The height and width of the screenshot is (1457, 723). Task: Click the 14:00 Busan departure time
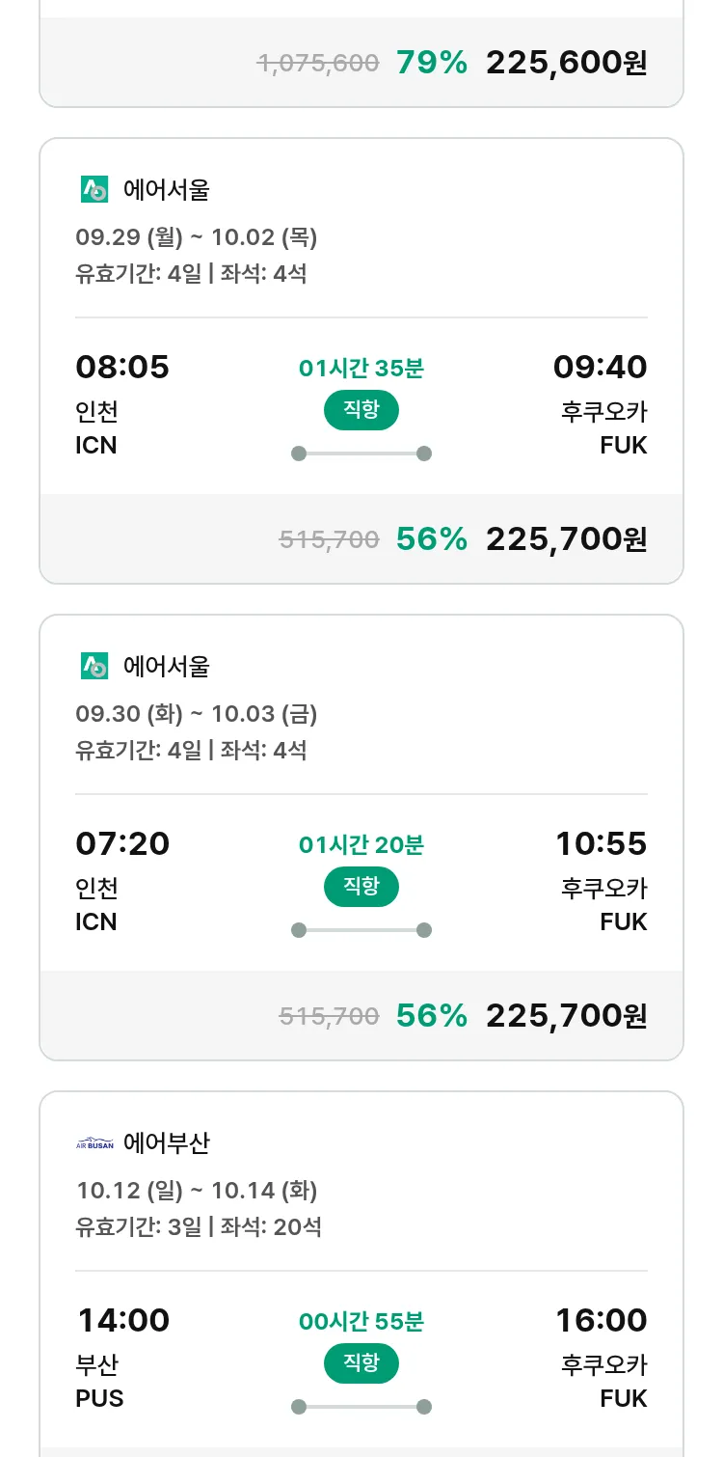(122, 1320)
